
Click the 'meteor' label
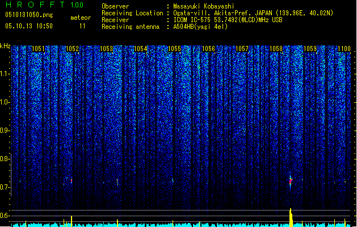pyautogui.click(x=81, y=18)
